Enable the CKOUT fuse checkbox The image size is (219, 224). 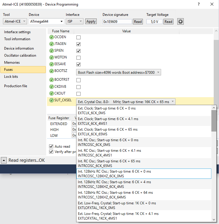tap(78, 94)
